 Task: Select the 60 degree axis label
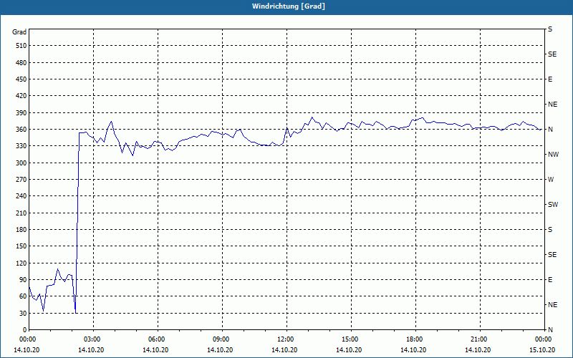23,296
